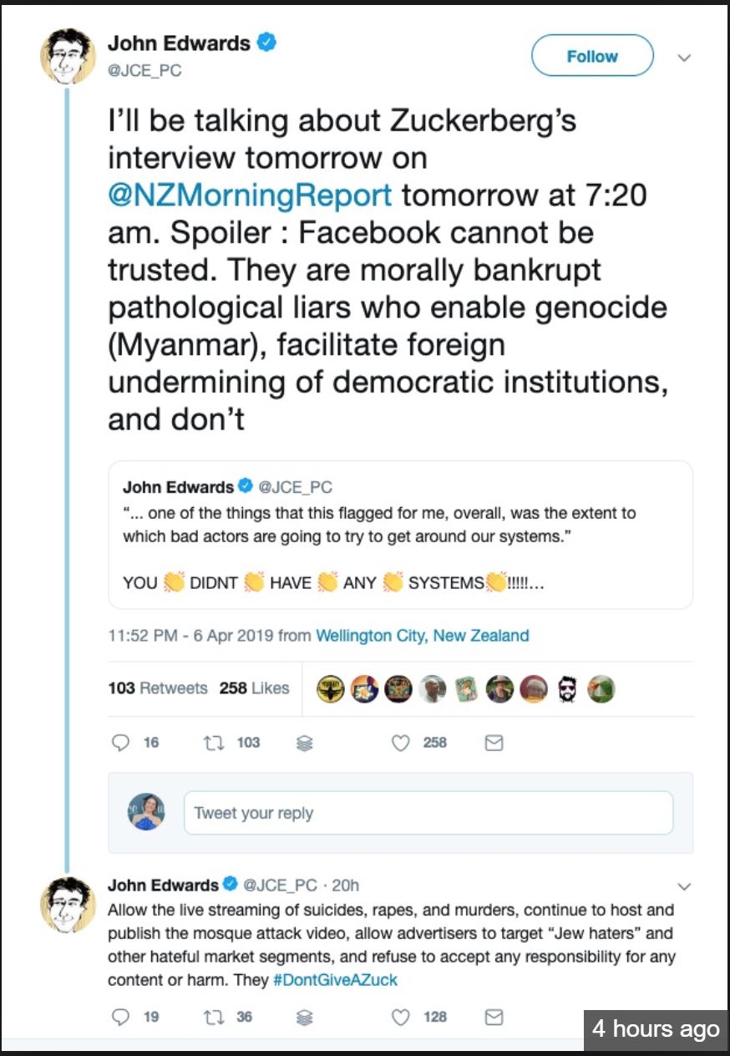Viewport: 730px width, 1056px height.
Task: Click the Follow button
Action: coord(592,56)
